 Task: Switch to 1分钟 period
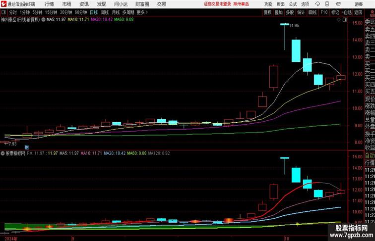[25, 12]
